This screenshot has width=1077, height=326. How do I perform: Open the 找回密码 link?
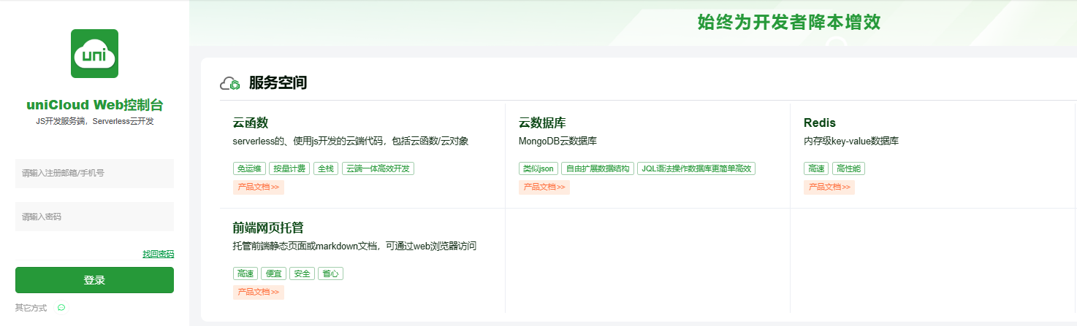158,254
